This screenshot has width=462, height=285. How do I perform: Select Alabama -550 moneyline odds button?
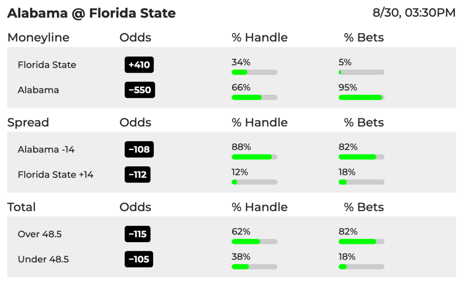(x=140, y=90)
